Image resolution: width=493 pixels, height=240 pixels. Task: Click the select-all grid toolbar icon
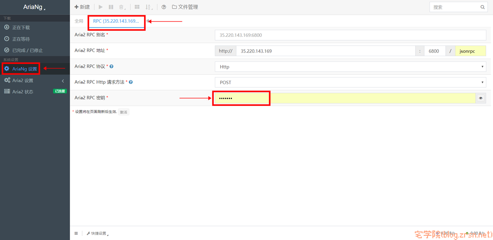137,7
